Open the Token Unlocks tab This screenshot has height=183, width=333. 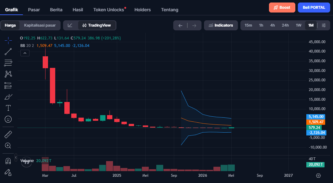[x=109, y=10]
